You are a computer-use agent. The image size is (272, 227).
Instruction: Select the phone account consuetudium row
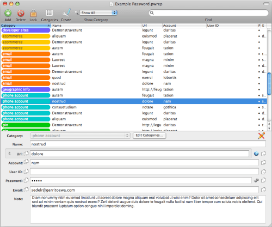(x=134, y=107)
